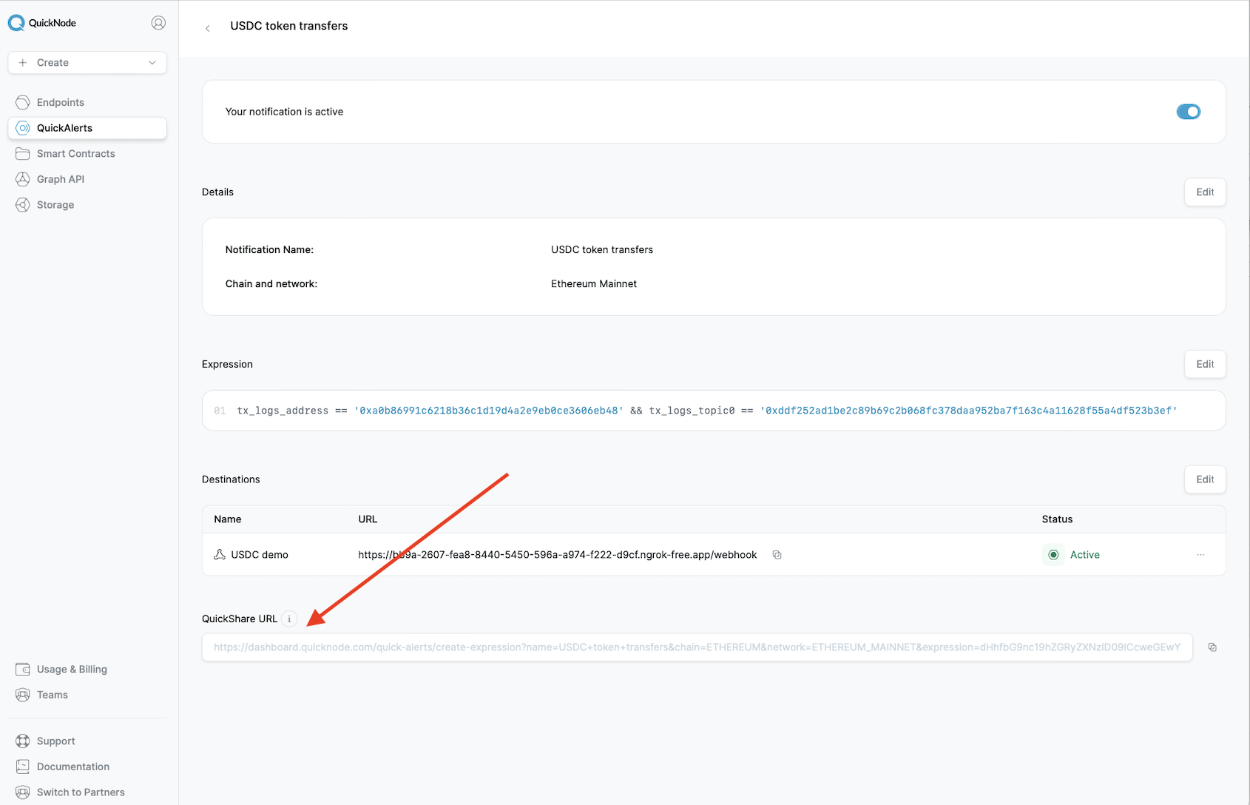
Task: Click the 'USDC token transfers' notification name value
Action: [602, 250]
